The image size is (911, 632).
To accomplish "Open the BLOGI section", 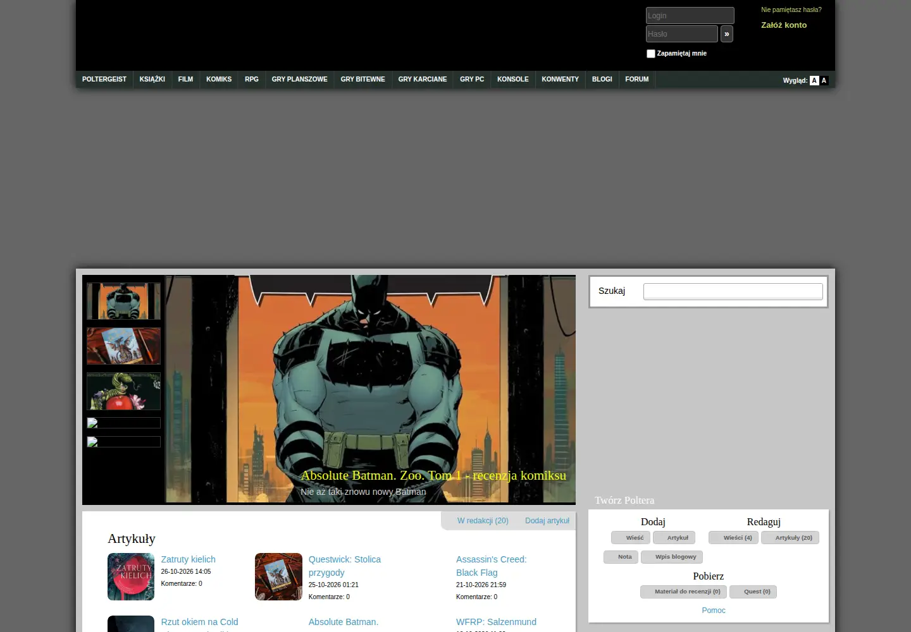I will 602,80.
